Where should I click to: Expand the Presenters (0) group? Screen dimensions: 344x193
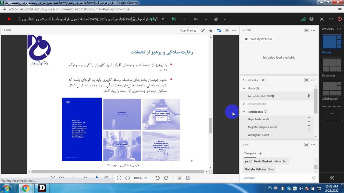244,104
